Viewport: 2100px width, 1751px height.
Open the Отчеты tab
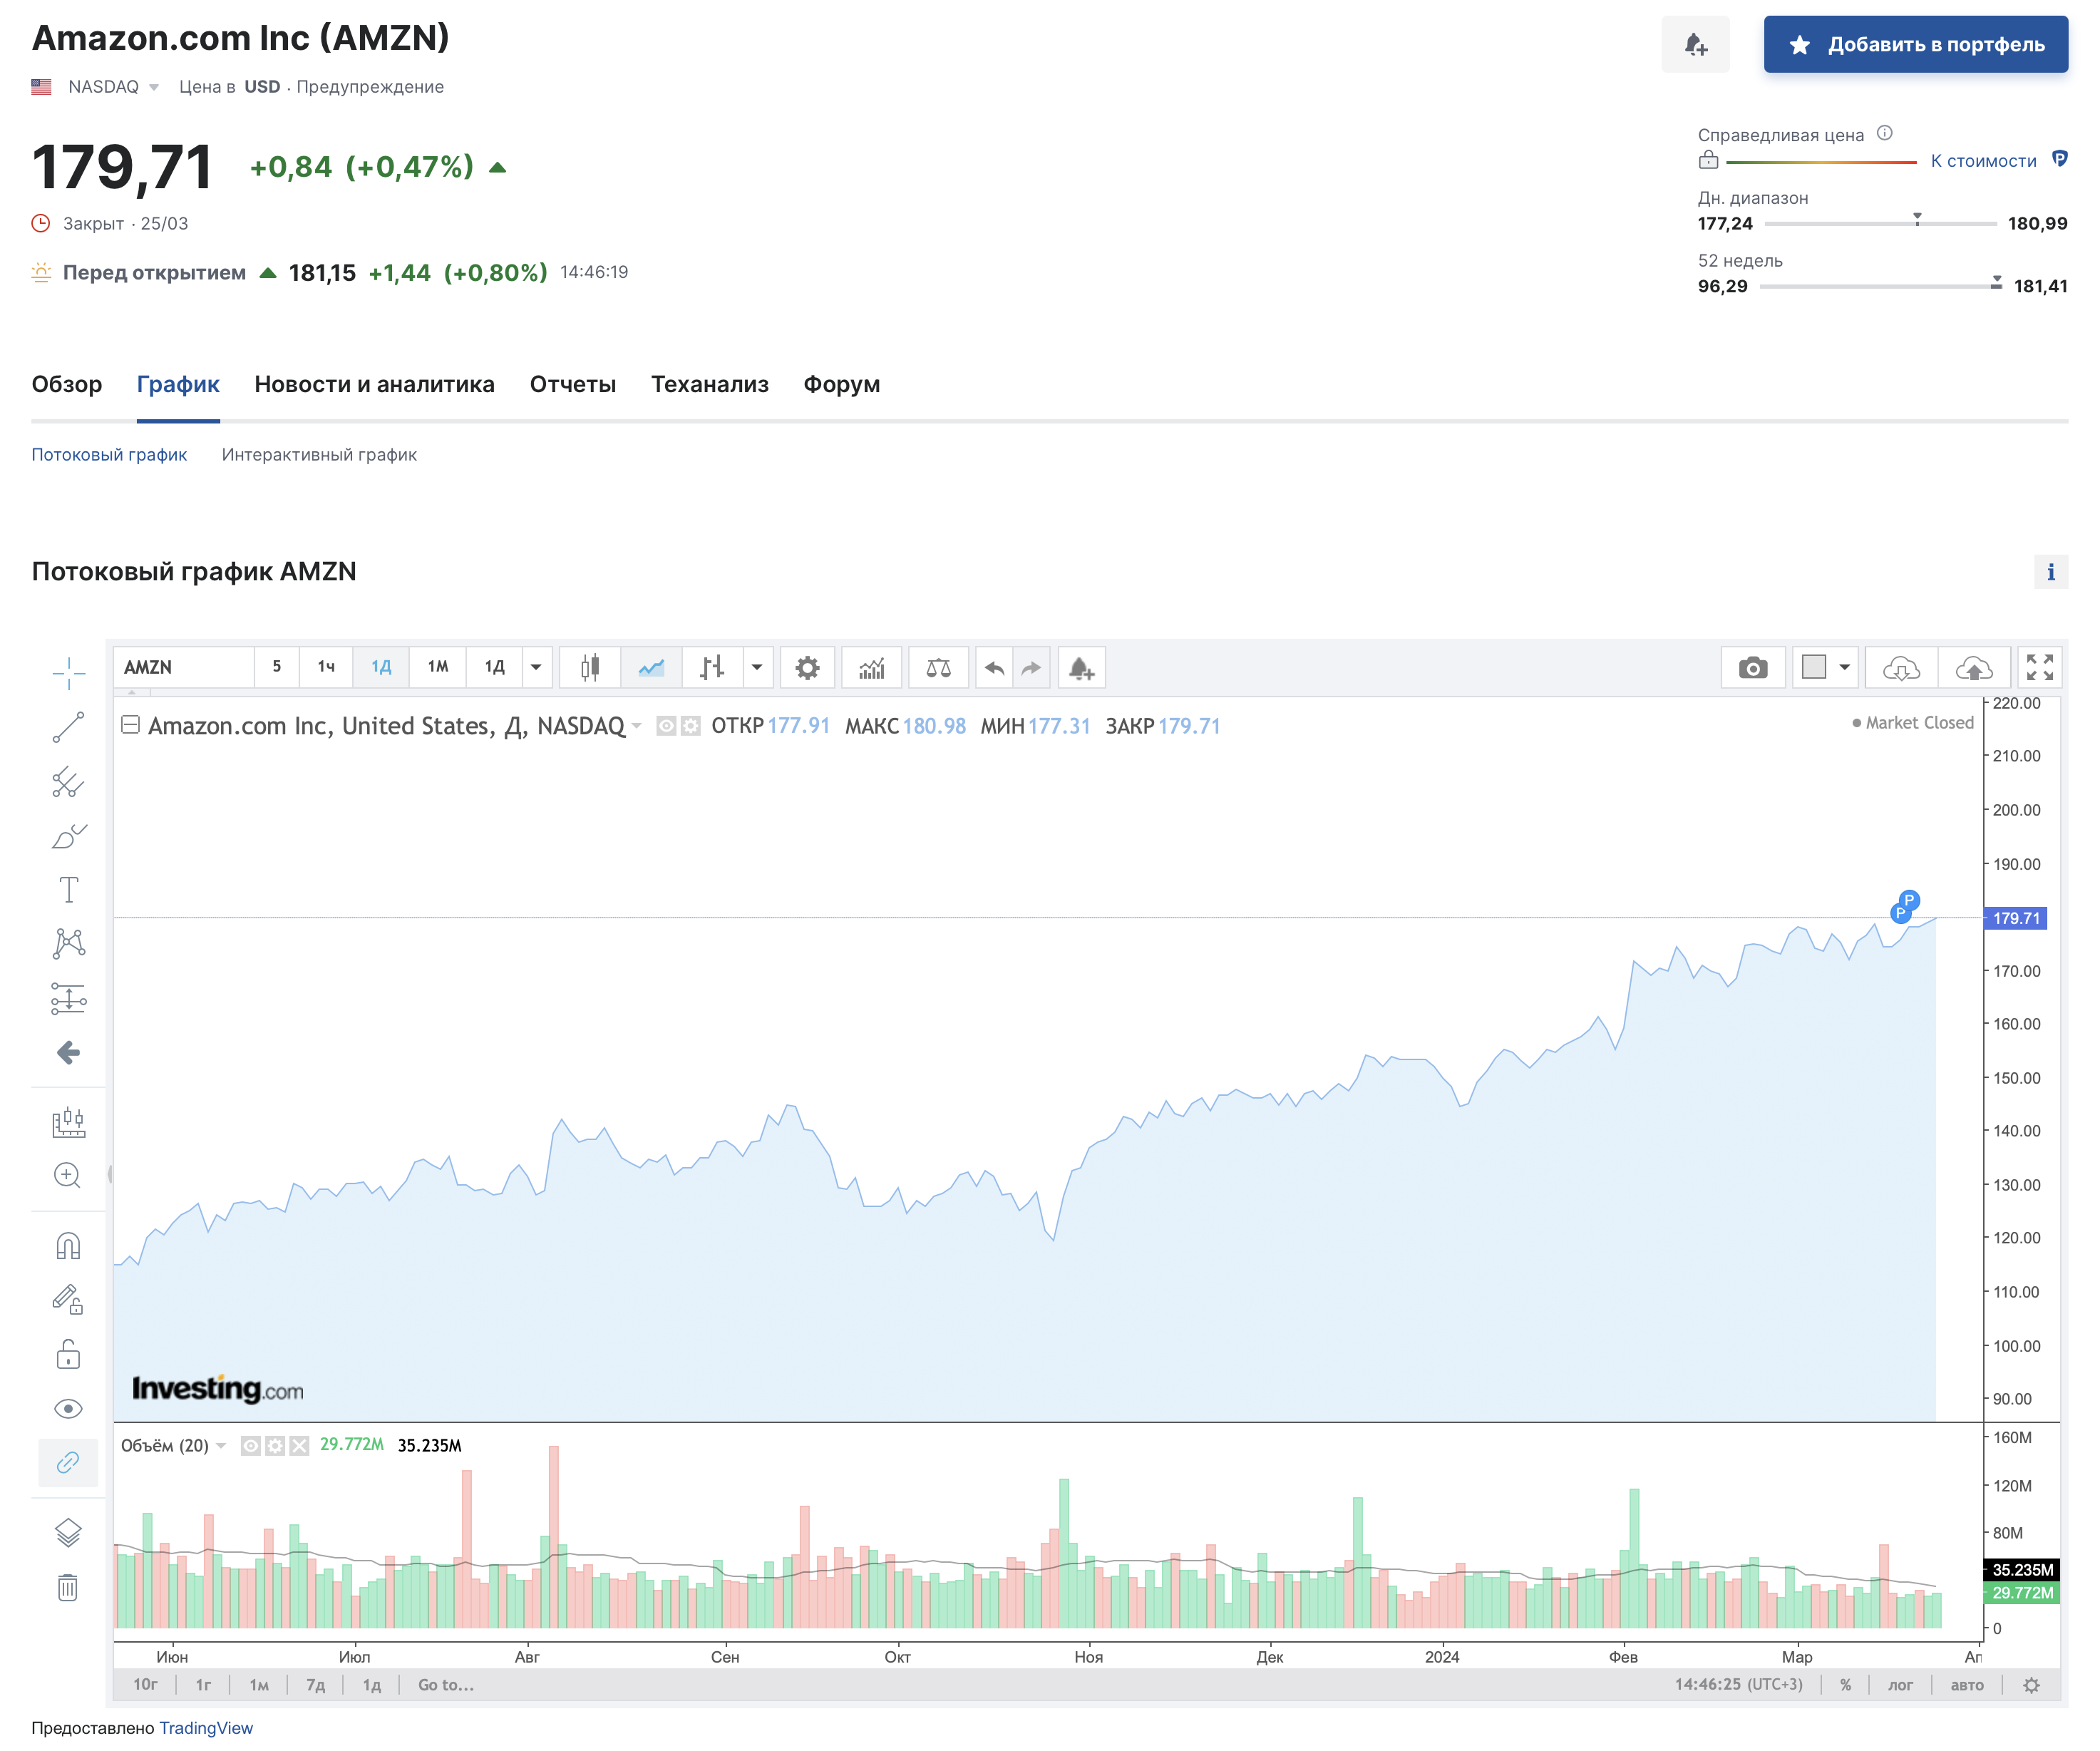point(573,384)
